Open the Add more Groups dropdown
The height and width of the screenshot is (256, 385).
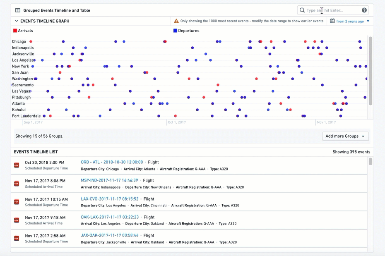(346, 136)
